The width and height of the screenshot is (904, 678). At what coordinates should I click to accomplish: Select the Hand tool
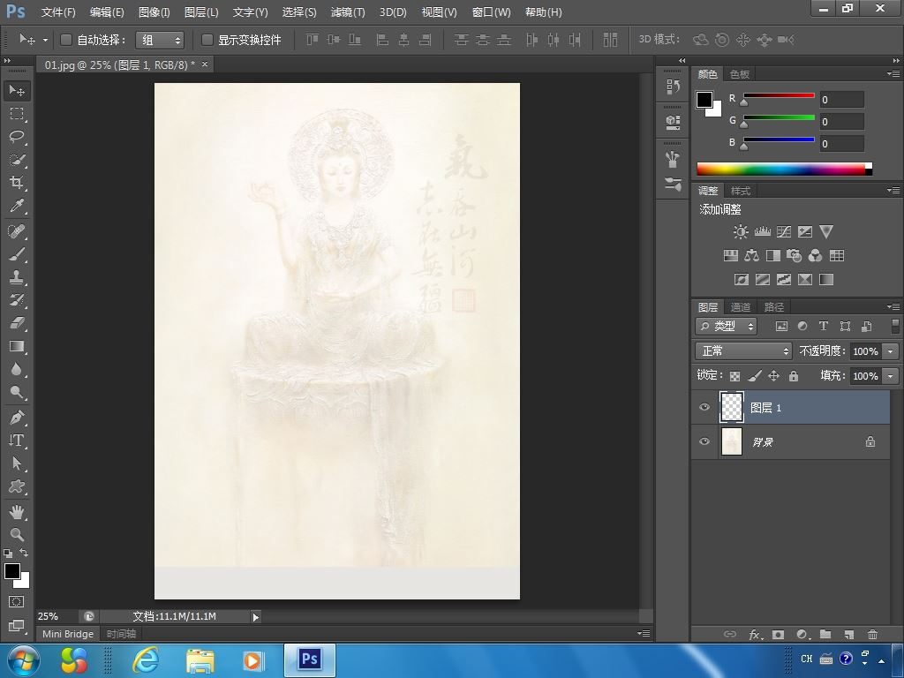[17, 511]
